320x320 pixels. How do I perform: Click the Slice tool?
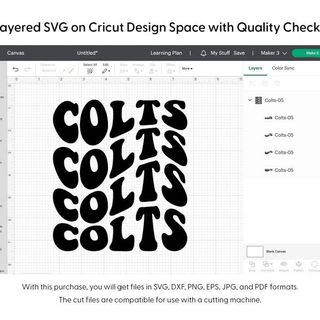[252, 266]
